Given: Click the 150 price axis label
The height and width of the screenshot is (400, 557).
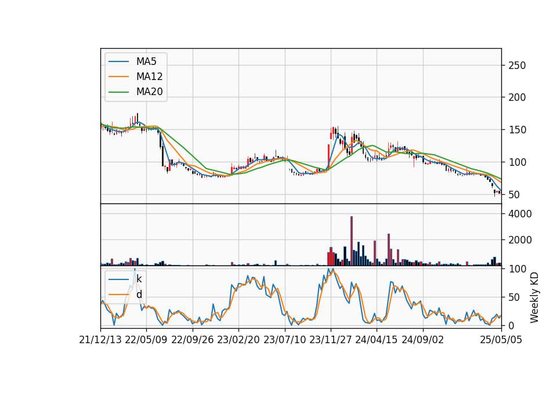Looking at the screenshot, I should click(x=517, y=130).
